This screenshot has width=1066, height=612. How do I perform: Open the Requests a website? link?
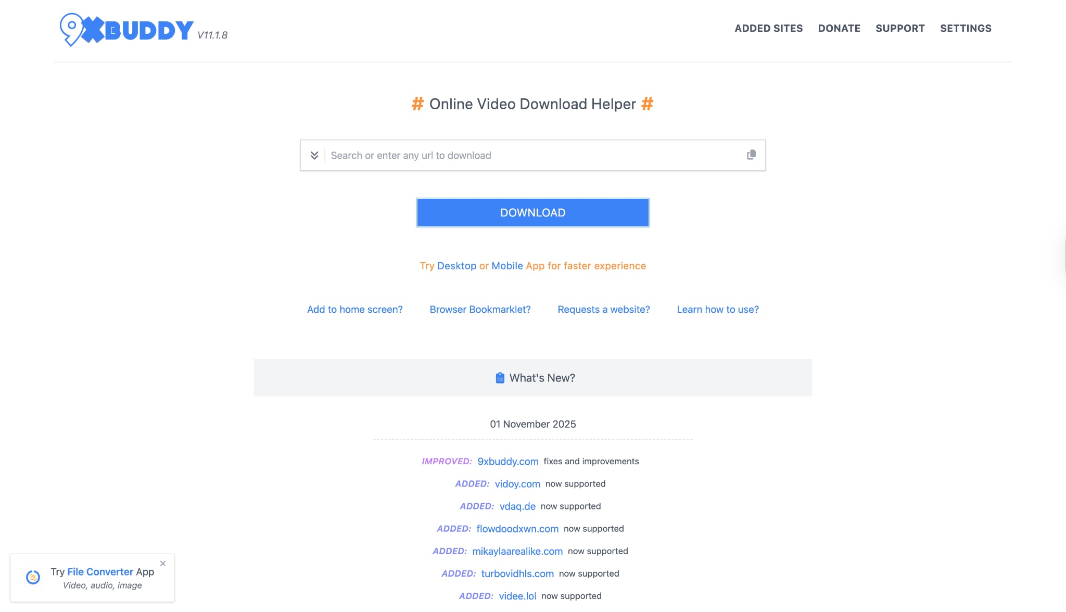(x=603, y=309)
